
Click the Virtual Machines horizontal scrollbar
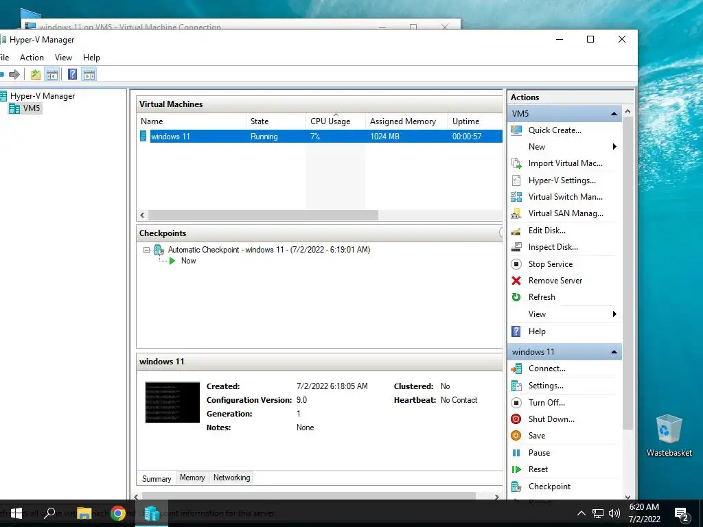click(263, 215)
